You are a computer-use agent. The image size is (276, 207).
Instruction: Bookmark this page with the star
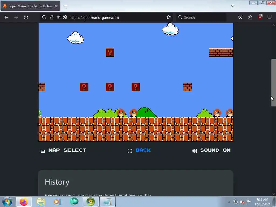tap(169, 17)
